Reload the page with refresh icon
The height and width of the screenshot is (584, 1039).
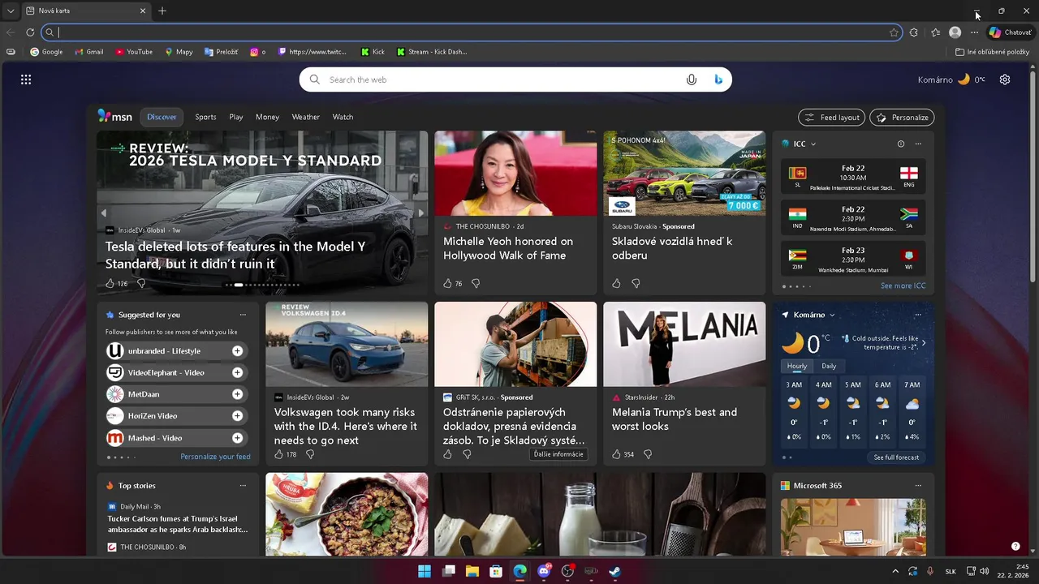pyautogui.click(x=30, y=32)
